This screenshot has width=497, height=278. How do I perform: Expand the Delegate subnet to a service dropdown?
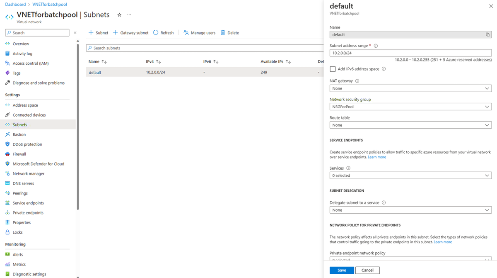(x=410, y=210)
